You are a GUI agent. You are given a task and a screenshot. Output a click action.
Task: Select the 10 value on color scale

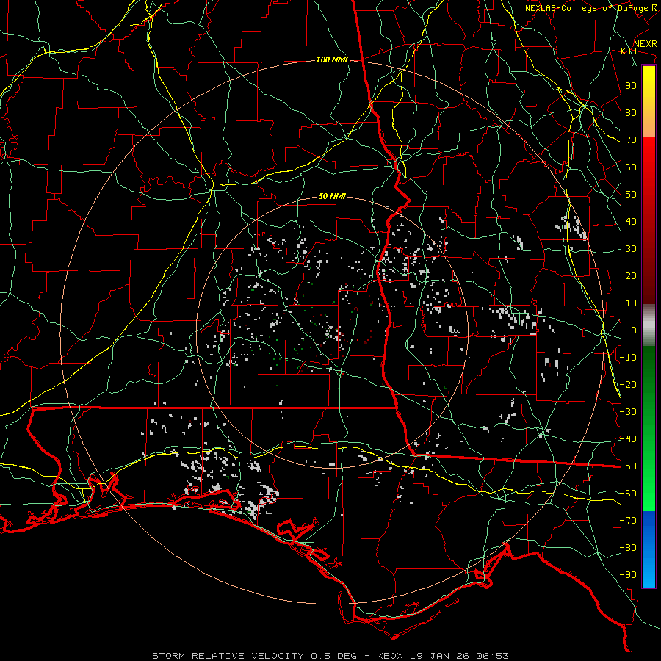(631, 303)
